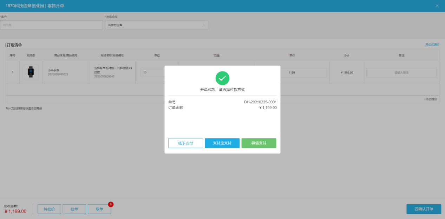The height and width of the screenshot is (219, 445).
Task: Open 取单 to retrieve held orders
Action: pos(99,209)
